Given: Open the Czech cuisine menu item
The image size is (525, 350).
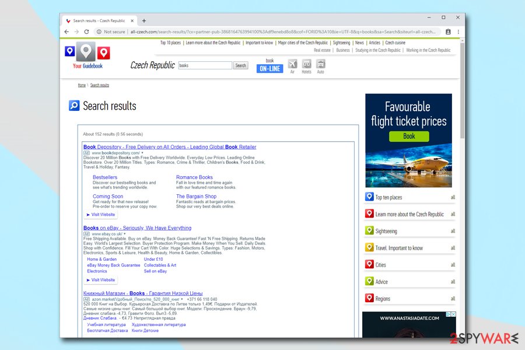Looking at the screenshot, I should tap(395, 43).
